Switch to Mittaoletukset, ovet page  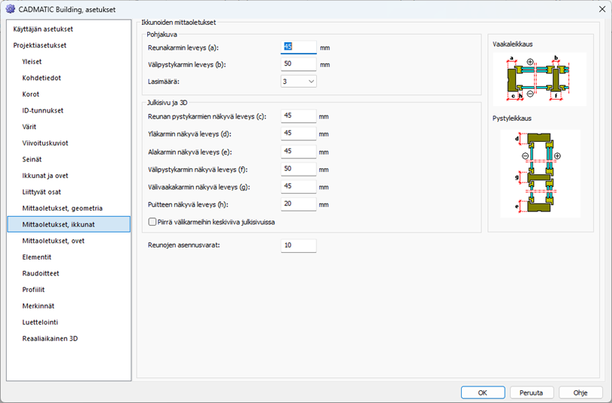click(x=55, y=241)
